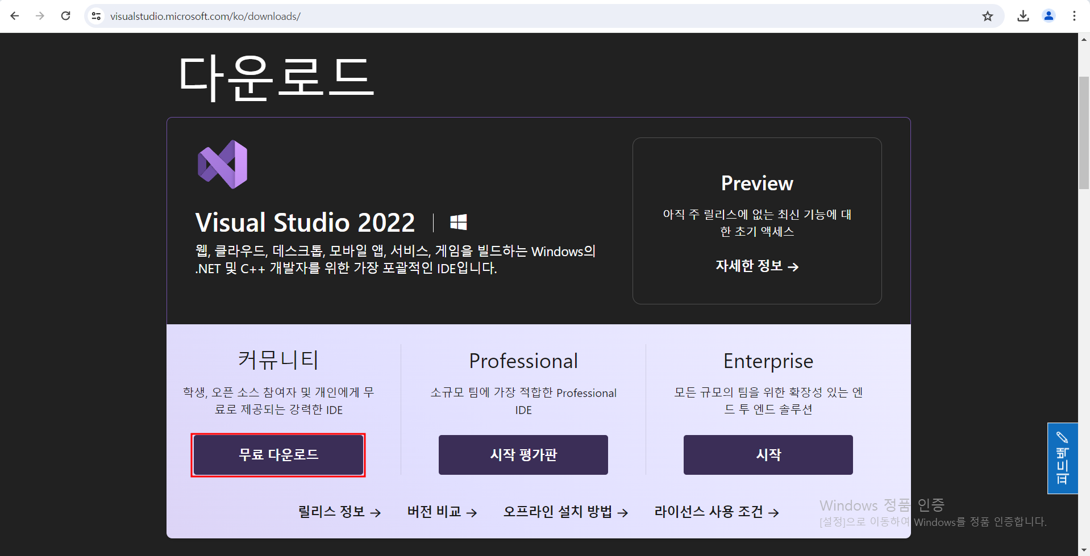
Task: Click the 시작 button under Enterprise
Action: [768, 455]
